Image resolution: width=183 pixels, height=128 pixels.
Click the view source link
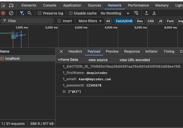98,60
